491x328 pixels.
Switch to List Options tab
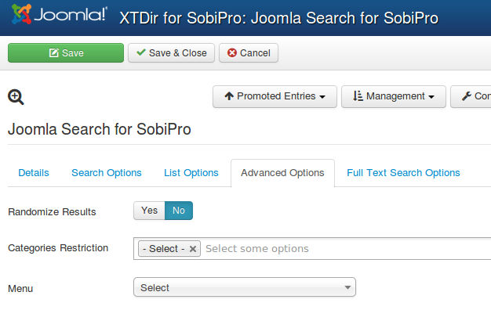coord(191,173)
